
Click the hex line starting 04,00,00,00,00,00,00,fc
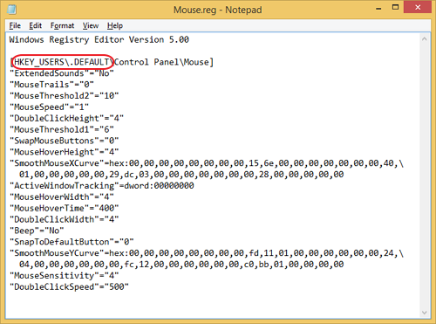(x=181, y=265)
